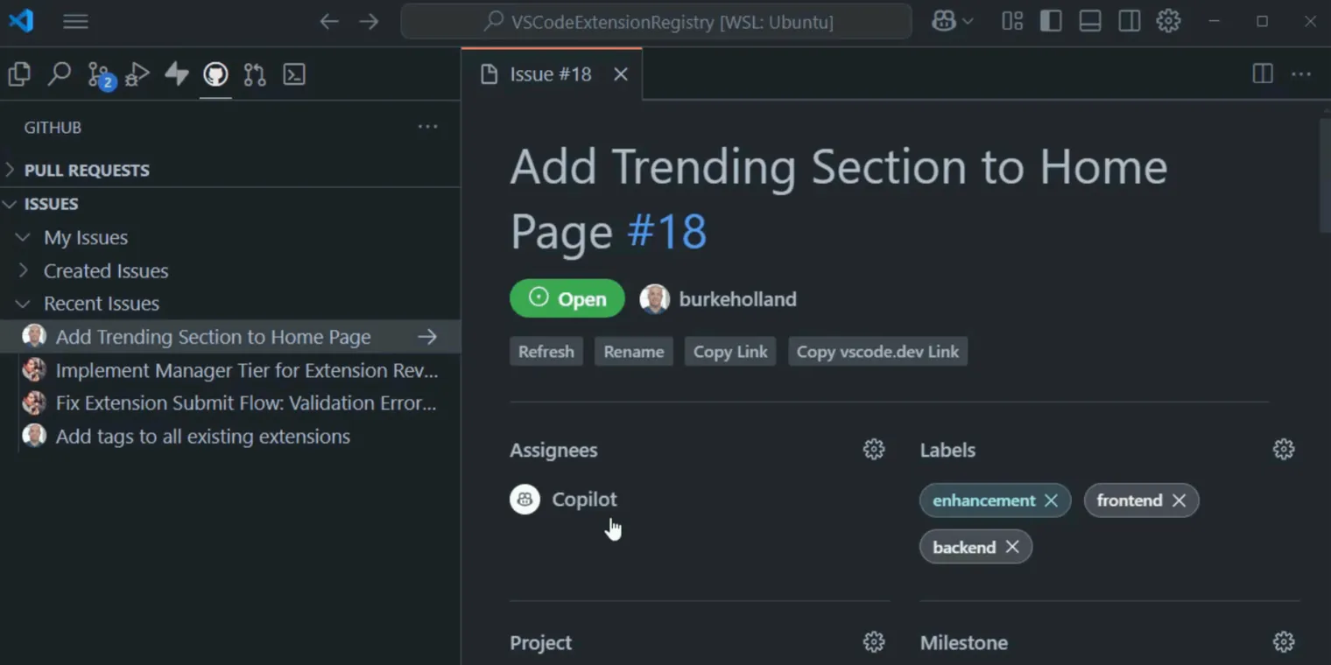Toggle the Panel visibility icon in title bar
This screenshot has width=1331, height=665.
click(x=1089, y=20)
